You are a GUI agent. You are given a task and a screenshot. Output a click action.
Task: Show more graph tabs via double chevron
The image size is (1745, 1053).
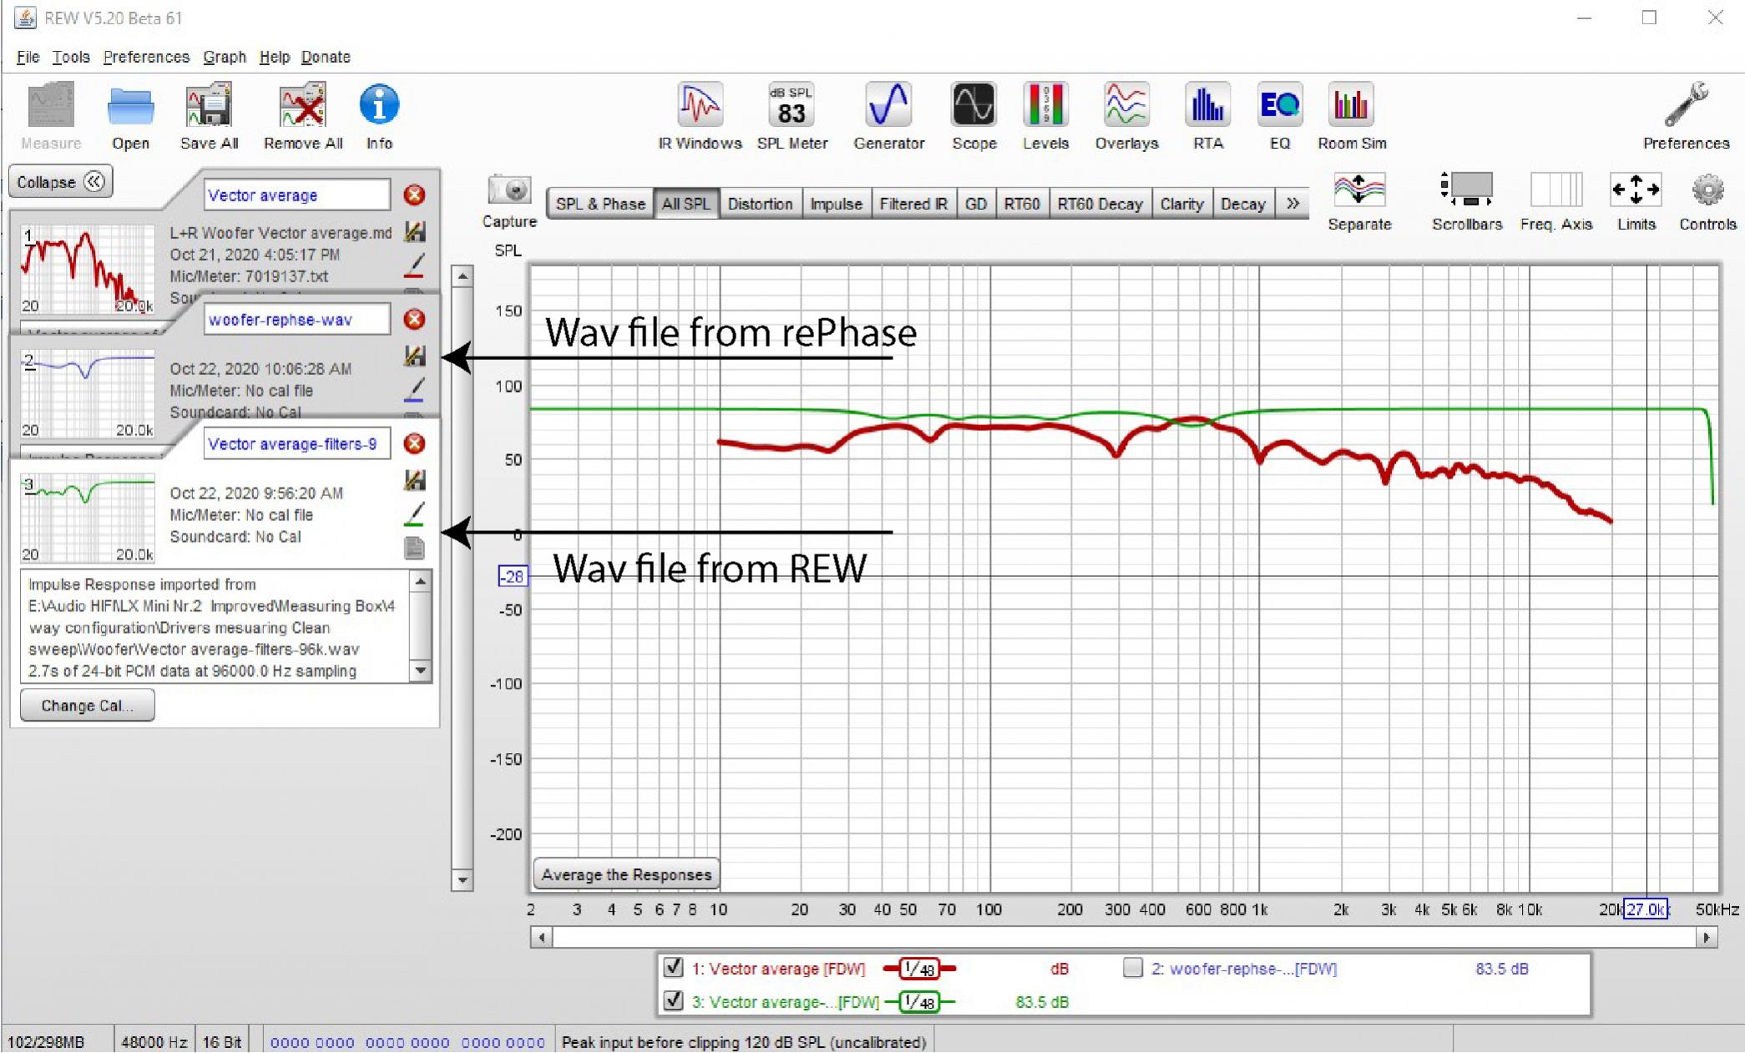1292,203
